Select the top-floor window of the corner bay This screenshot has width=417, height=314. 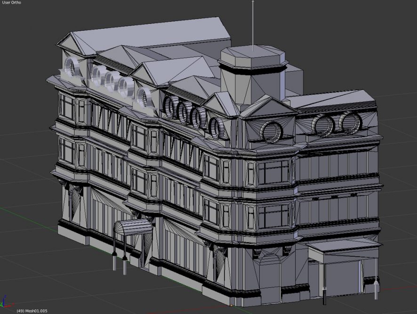273,172
